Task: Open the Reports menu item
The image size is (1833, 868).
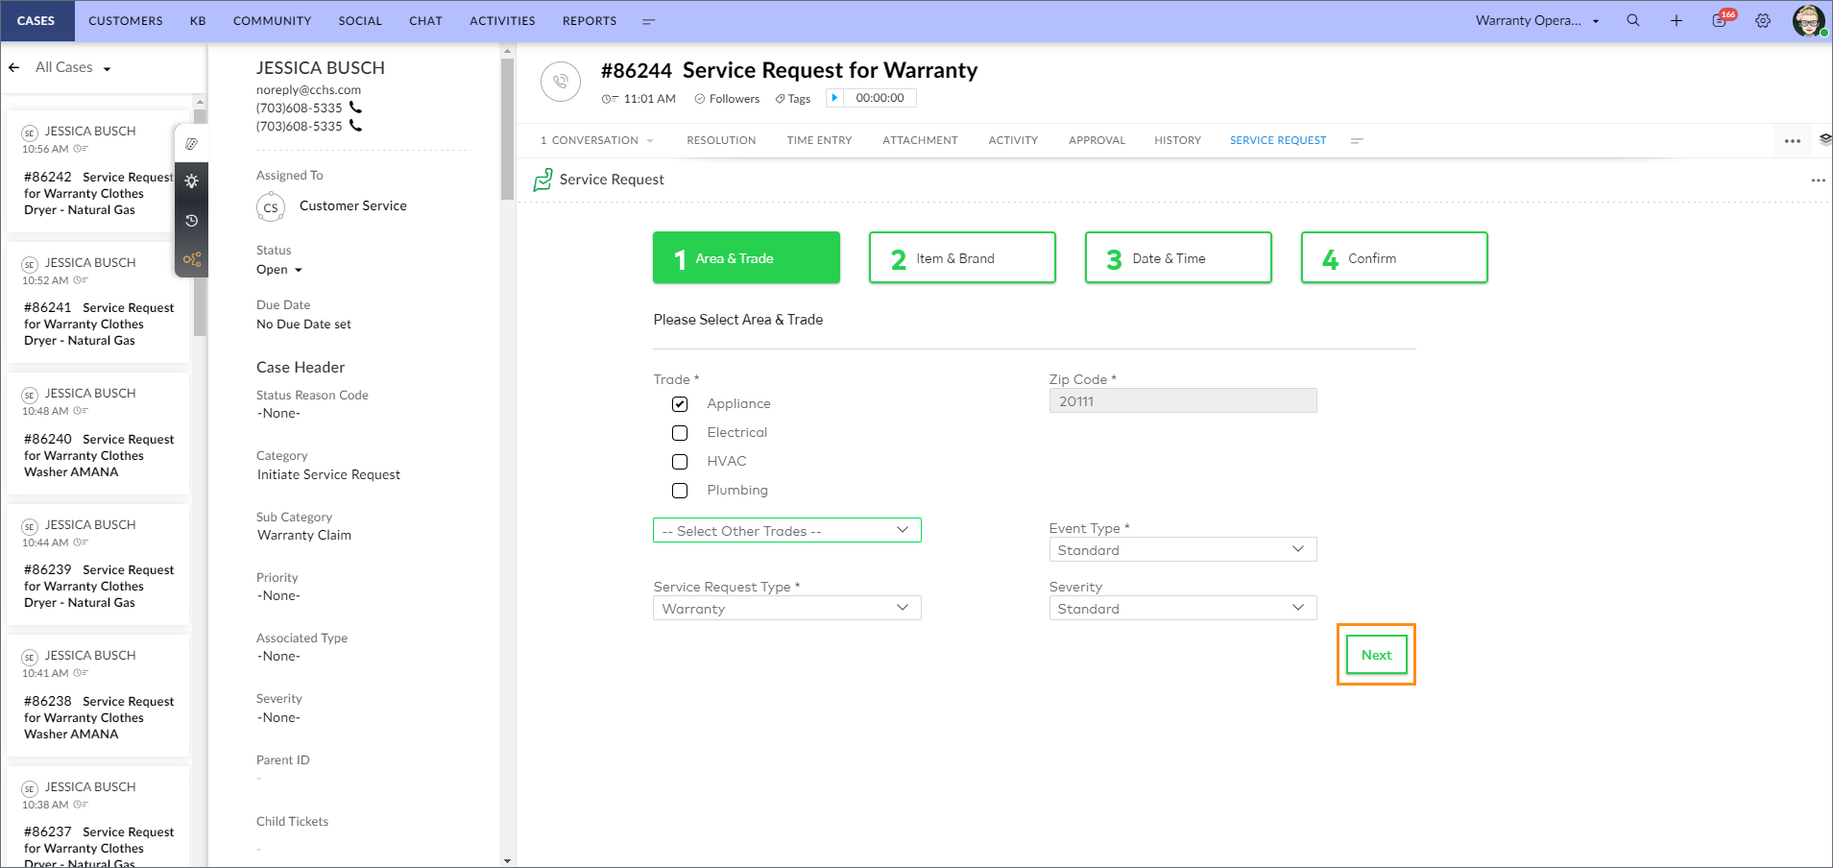Action: pyautogui.click(x=590, y=20)
